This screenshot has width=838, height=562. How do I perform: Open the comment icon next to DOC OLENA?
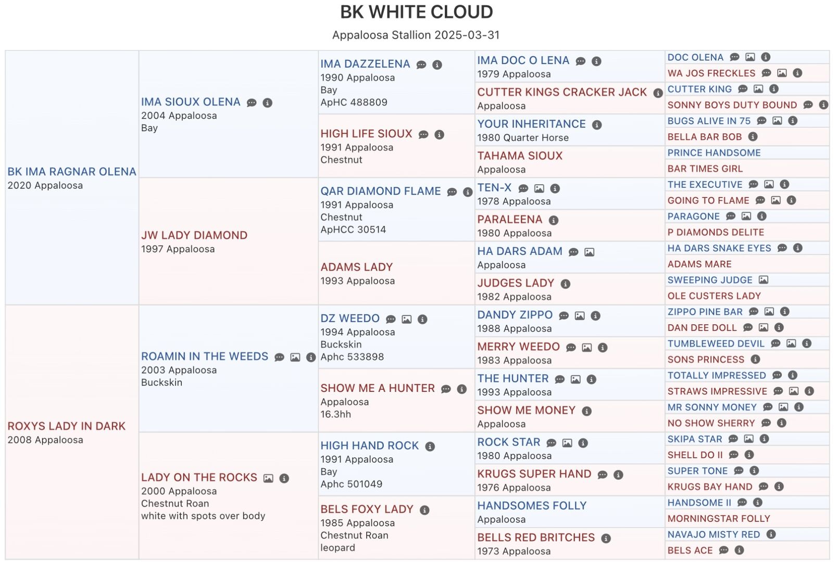click(734, 57)
